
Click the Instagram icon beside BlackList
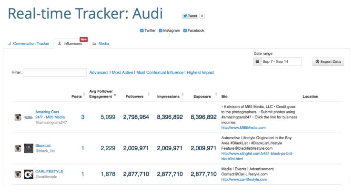(x=18, y=148)
